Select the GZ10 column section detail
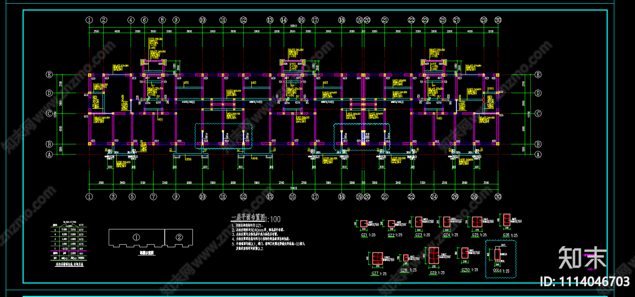The image size is (635, 297). (x=465, y=253)
